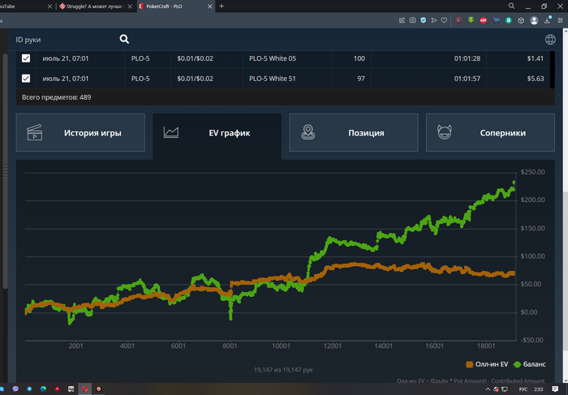Image resolution: width=568 pixels, height=395 pixels.
Task: Click the 19,147 из 19,147 рук label
Action: click(x=283, y=370)
